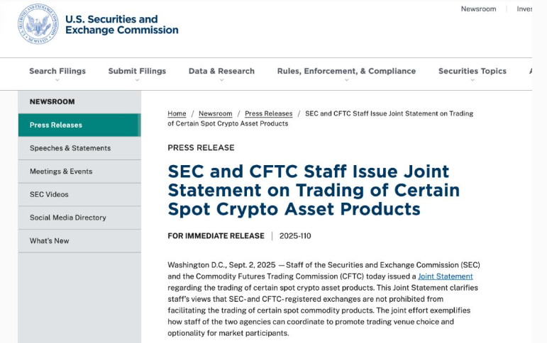Select SEC Videos in the sidebar
The height and width of the screenshot is (343, 547).
click(x=79, y=194)
